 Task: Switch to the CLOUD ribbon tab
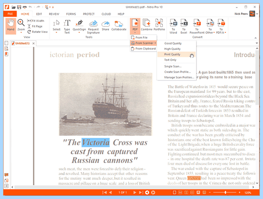pos(106,14)
